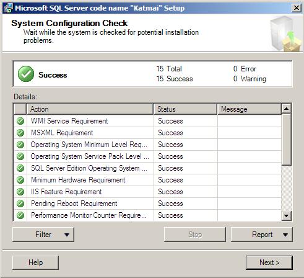Open the Report dropdown
304x278 pixels.
[x=262, y=235]
